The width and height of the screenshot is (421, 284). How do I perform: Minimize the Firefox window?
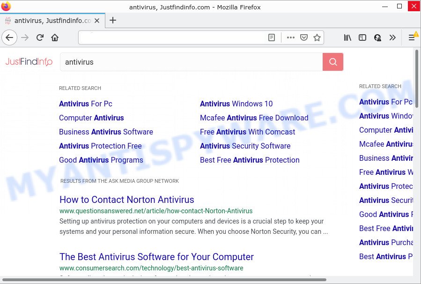(x=385, y=6)
